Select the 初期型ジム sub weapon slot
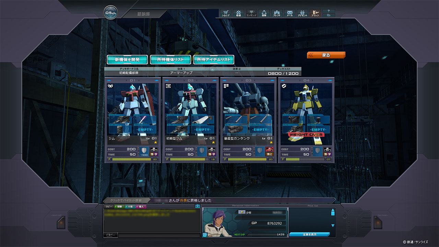Screen dimensions: 439x247 click(x=178, y=129)
